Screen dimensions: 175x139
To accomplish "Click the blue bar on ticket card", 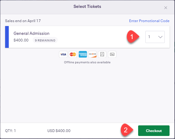I will coord(7,37).
